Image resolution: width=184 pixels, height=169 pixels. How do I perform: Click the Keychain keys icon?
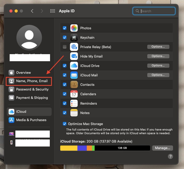click(x=74, y=37)
